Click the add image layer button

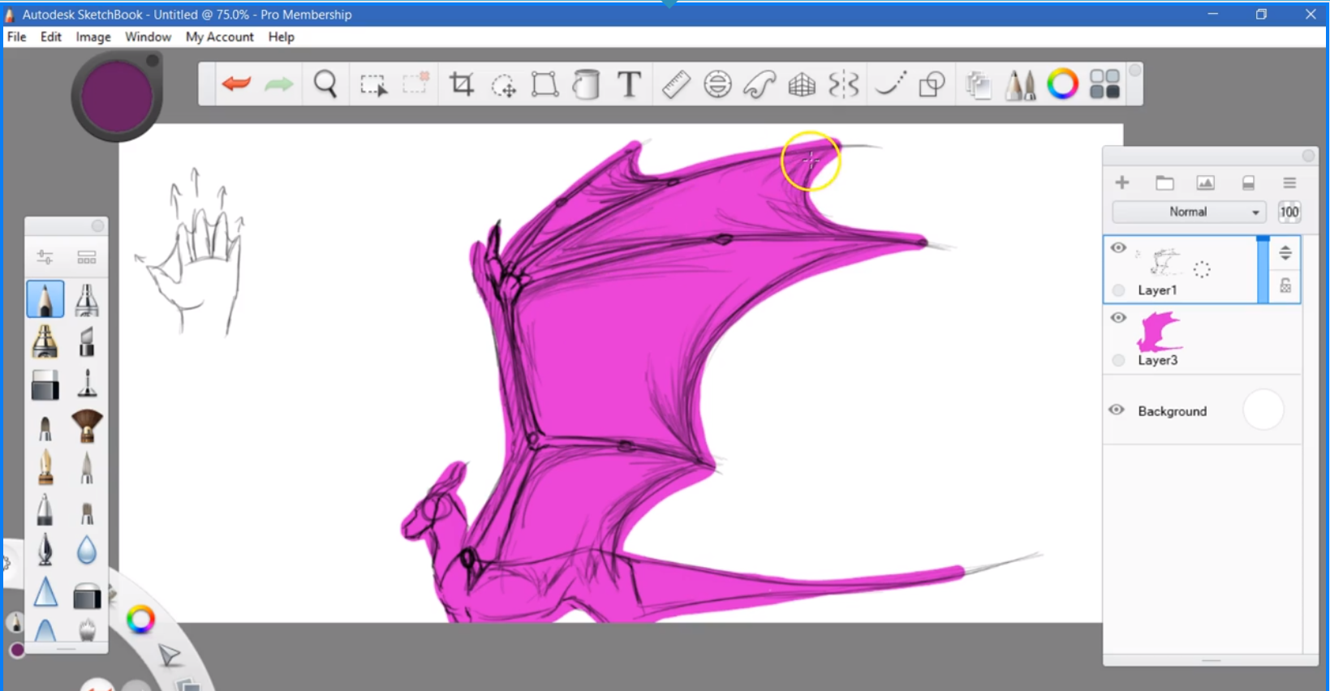coord(1206,183)
